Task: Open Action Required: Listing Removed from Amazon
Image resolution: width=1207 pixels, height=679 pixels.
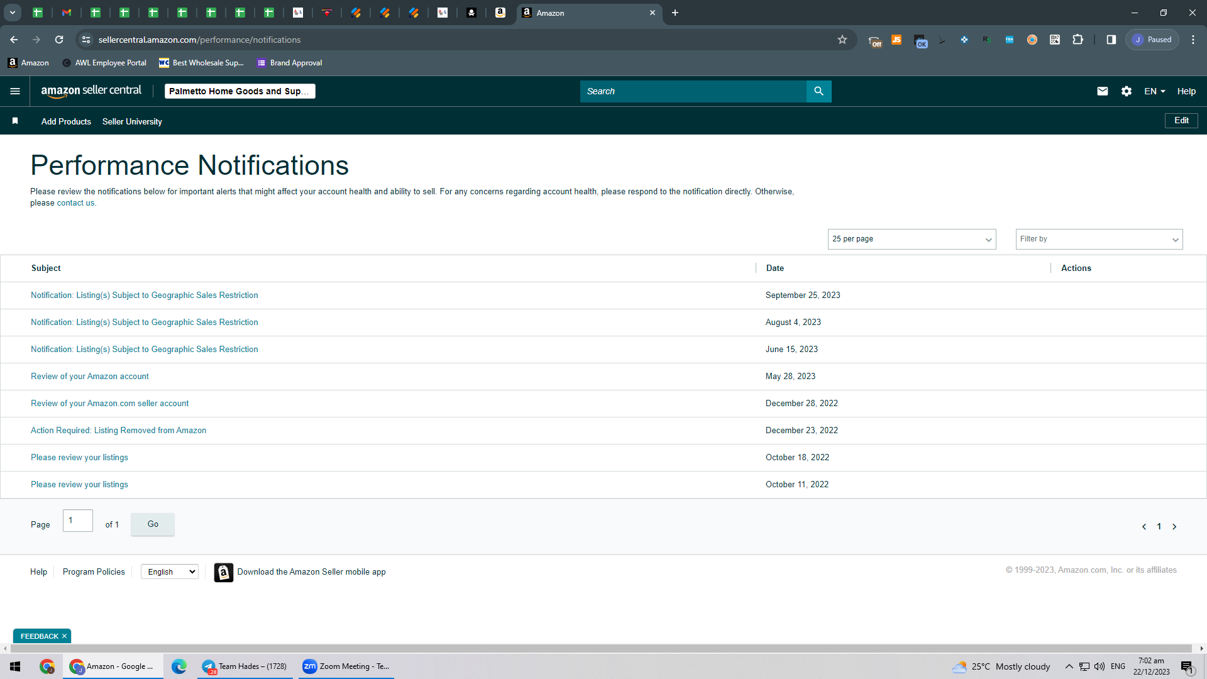Action: pyautogui.click(x=118, y=430)
